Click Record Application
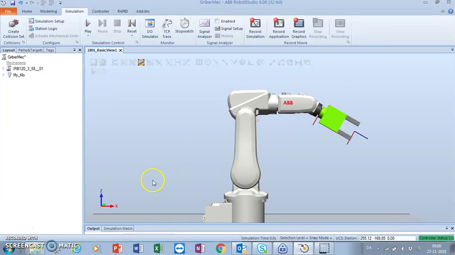Image resolution: width=455 pixels, height=255 pixels. point(279,28)
